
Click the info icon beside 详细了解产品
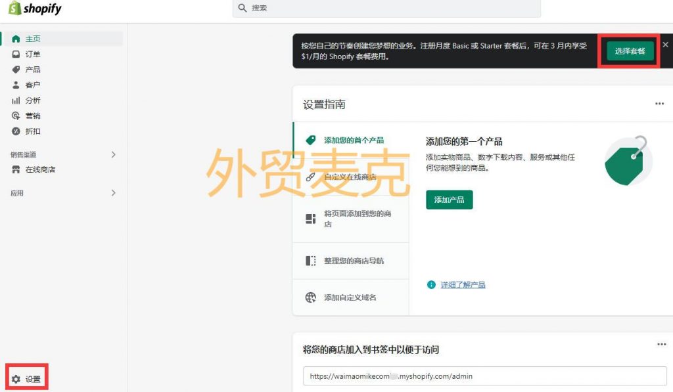pos(431,285)
